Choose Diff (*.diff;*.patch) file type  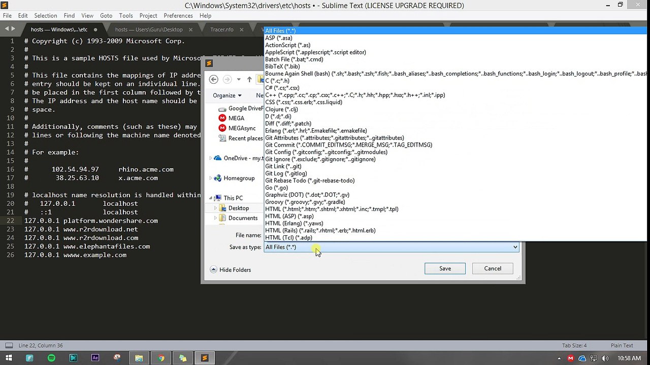pyautogui.click(x=455, y=123)
